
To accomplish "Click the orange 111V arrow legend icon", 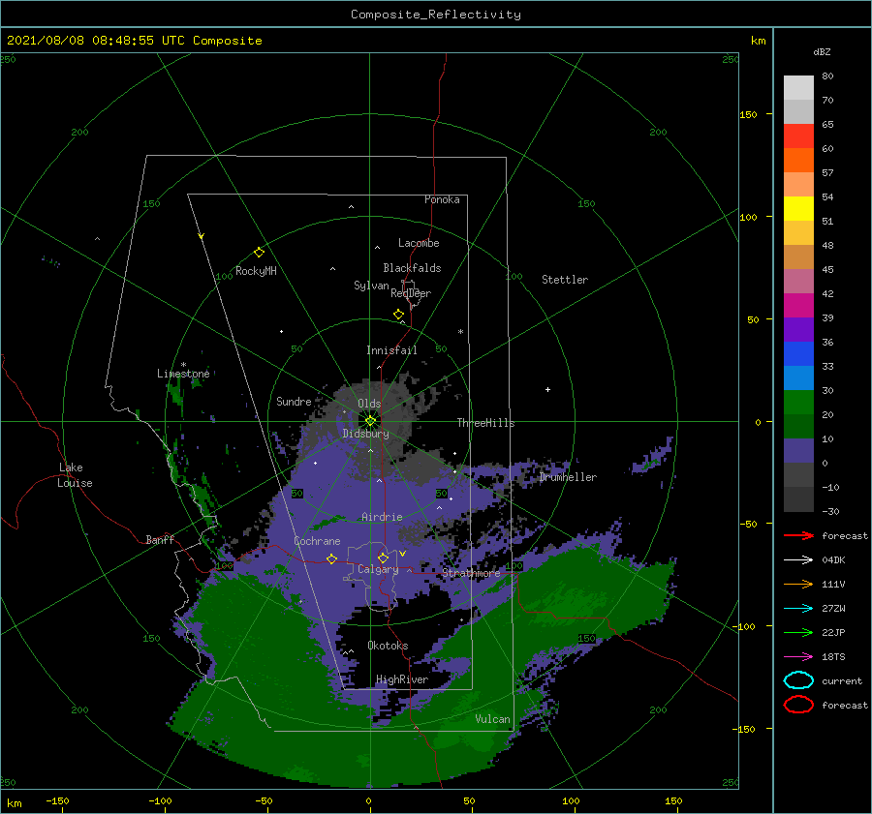I will pyautogui.click(x=798, y=584).
